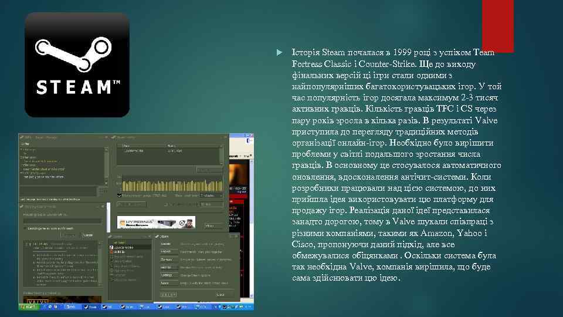Open News in the Steam menu window

tap(169, 283)
